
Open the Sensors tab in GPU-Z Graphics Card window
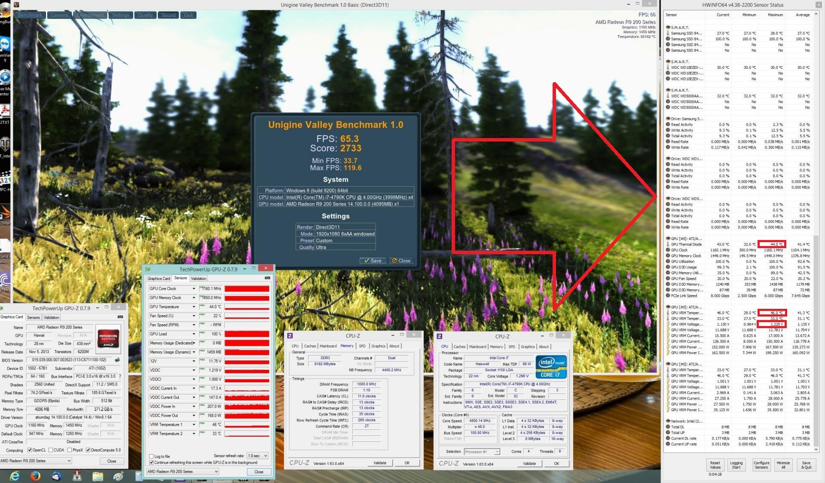[34, 317]
